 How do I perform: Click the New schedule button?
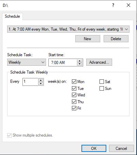88,39
